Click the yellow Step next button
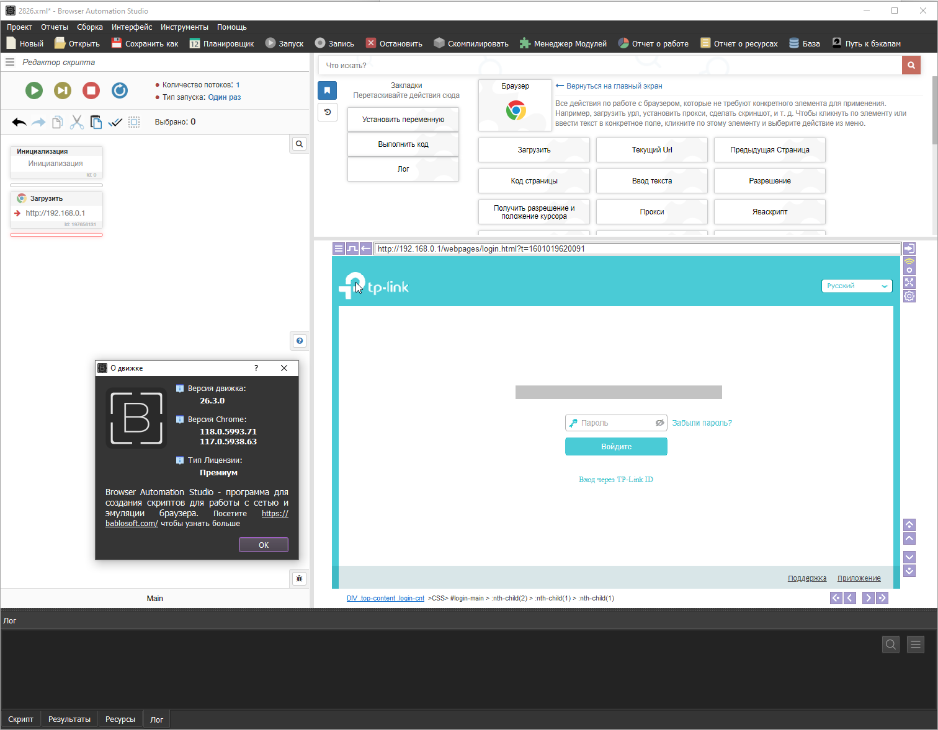Screen dimensions: 938x730 point(63,90)
